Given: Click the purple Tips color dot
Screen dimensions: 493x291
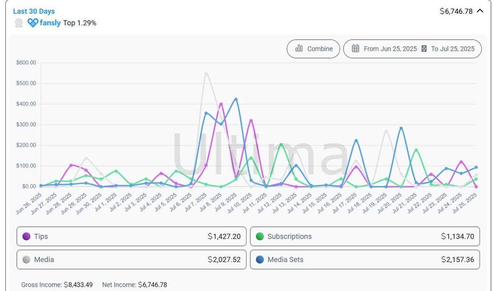Looking at the screenshot, I should pos(26,236).
